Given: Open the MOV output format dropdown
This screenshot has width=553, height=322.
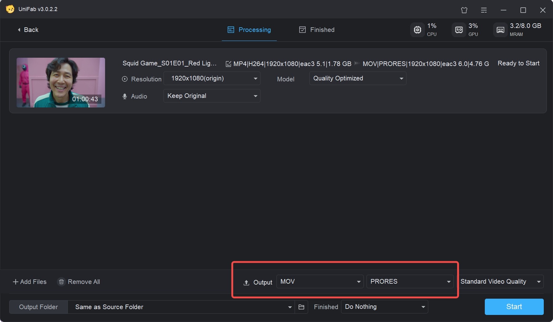Looking at the screenshot, I should [320, 281].
